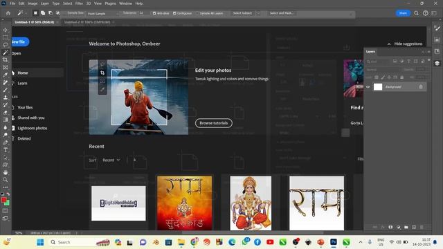Viewport: 443px width, 249px height.
Task: Enable the Sample All Layers checkbox
Action: coord(197,13)
